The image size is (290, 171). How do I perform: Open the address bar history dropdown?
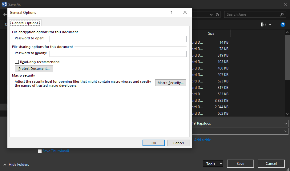pos(211,14)
